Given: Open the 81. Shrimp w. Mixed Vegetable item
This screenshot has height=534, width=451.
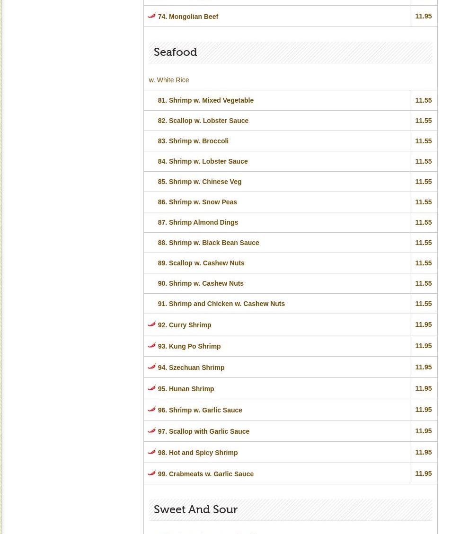Looking at the screenshot, I should point(205,100).
